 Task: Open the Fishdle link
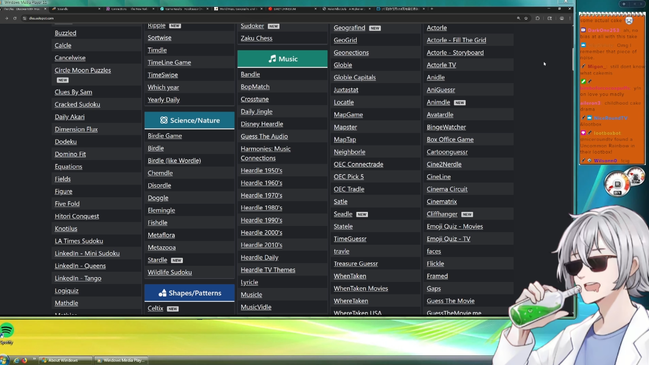click(158, 223)
